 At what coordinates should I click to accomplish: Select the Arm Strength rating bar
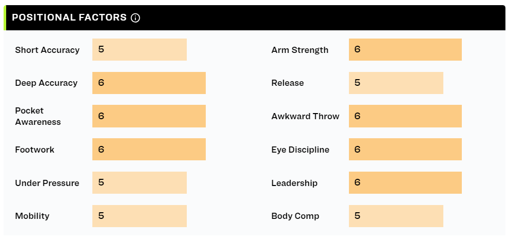click(x=405, y=50)
